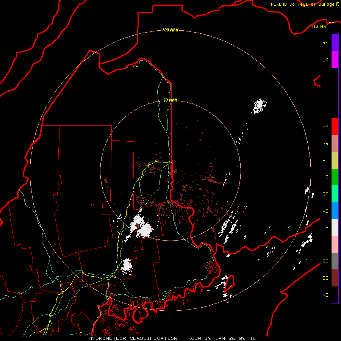Image resolution: width=341 pixels, height=341 pixels.
Task: Click the HA red legend swatch
Action: click(335, 127)
